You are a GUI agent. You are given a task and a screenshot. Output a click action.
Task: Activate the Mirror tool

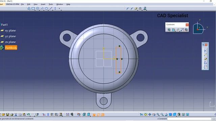(140, 9)
